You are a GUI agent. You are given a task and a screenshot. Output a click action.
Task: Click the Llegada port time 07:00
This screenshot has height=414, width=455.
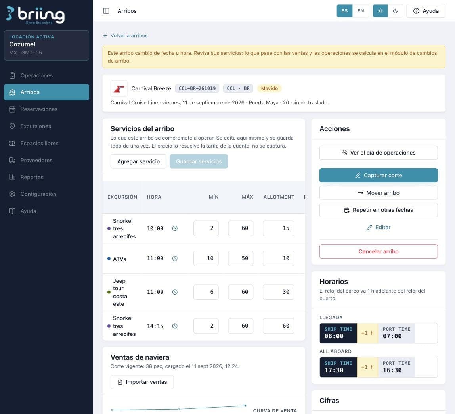396,333
